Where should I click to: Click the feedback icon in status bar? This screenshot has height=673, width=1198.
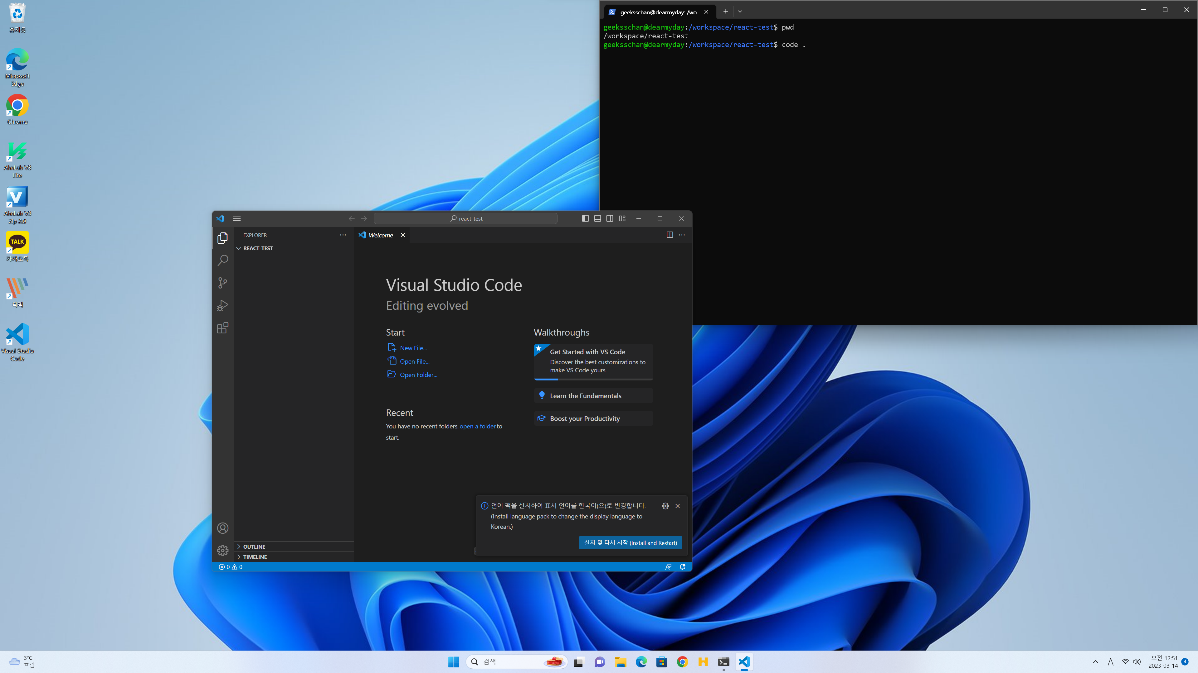668,567
